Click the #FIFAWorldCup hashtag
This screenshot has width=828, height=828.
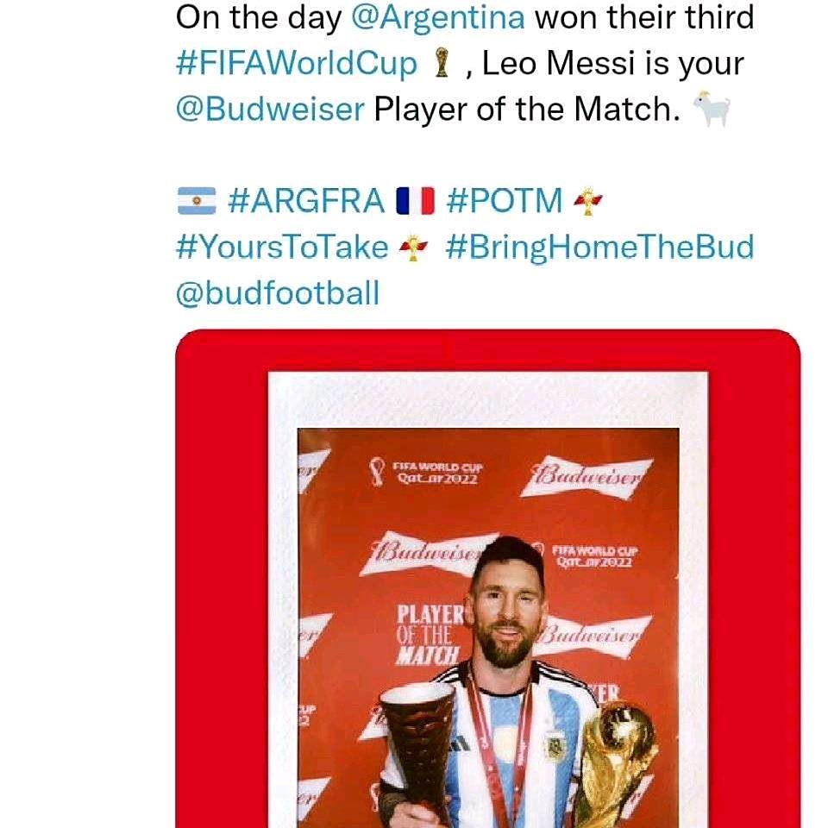tap(296, 65)
